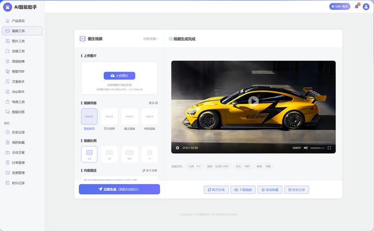
Task: Expand 切换场景 scene switcher
Action: coord(151,39)
